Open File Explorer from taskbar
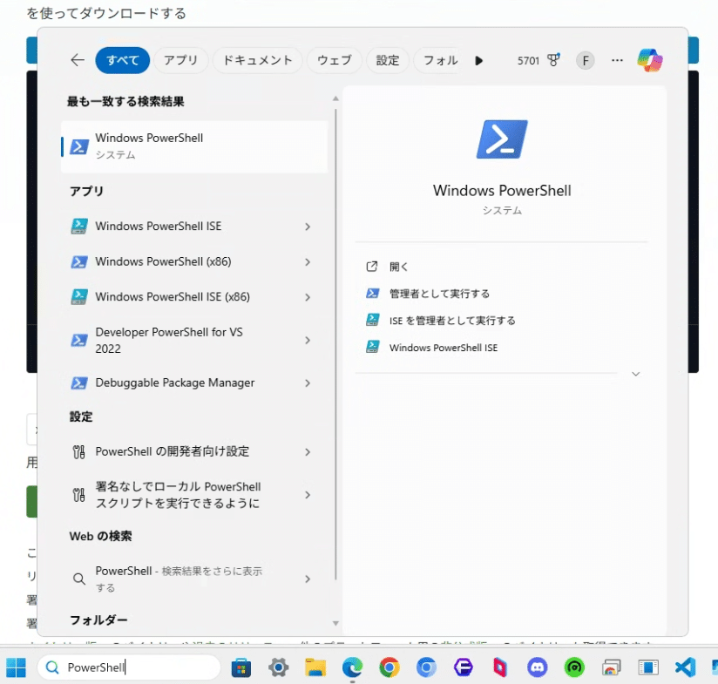This screenshot has height=684, width=718. 315,667
